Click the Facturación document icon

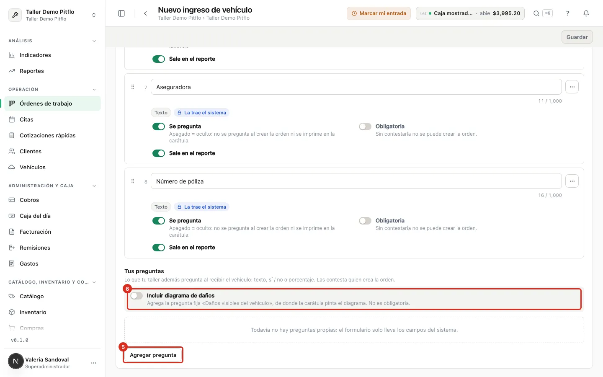click(12, 232)
